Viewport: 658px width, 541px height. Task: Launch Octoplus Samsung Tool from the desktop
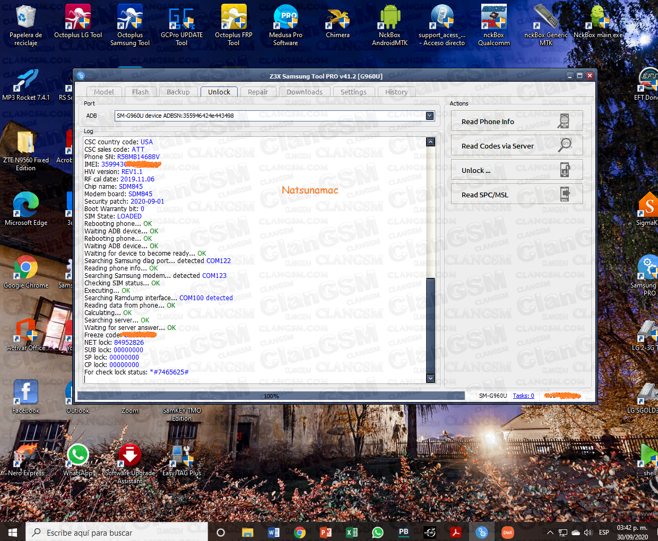(x=130, y=25)
